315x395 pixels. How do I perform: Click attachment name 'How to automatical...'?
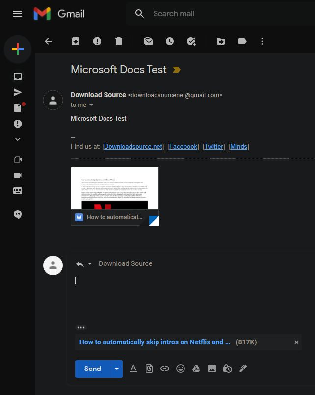pos(115,217)
